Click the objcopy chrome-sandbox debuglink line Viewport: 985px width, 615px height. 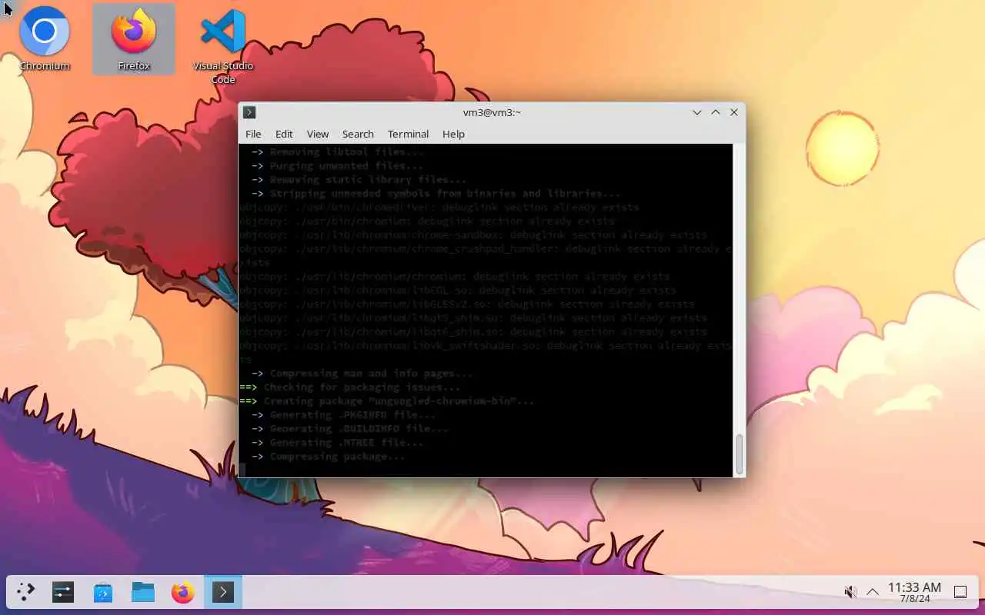[x=472, y=235]
